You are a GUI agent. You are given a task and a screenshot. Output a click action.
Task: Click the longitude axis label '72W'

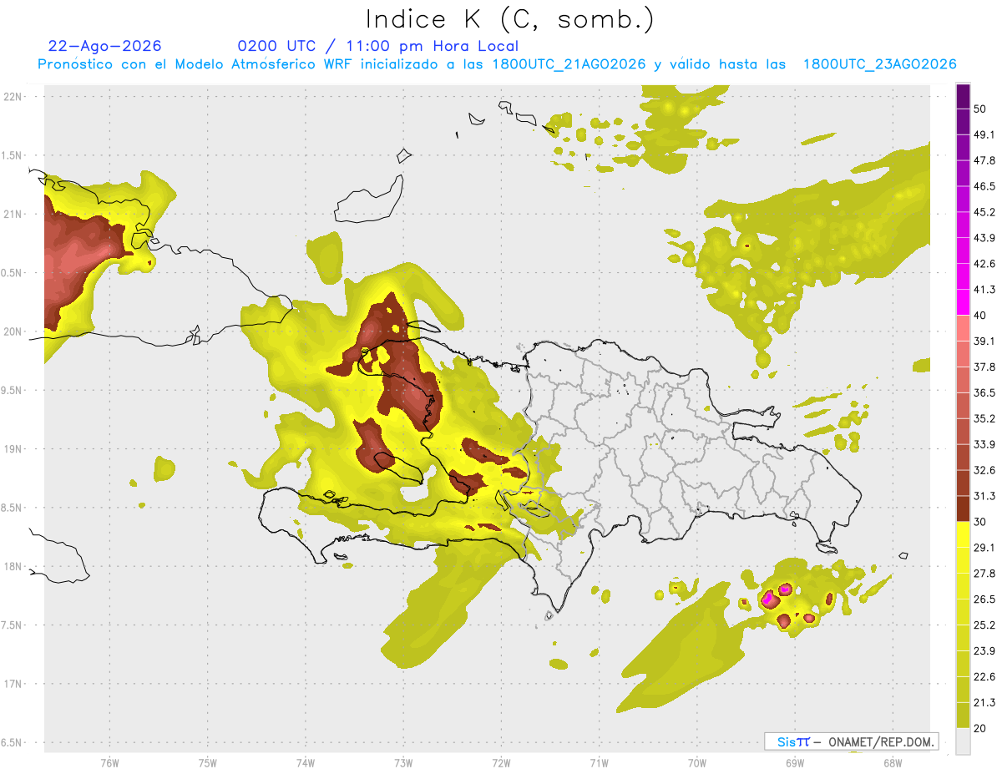click(501, 762)
